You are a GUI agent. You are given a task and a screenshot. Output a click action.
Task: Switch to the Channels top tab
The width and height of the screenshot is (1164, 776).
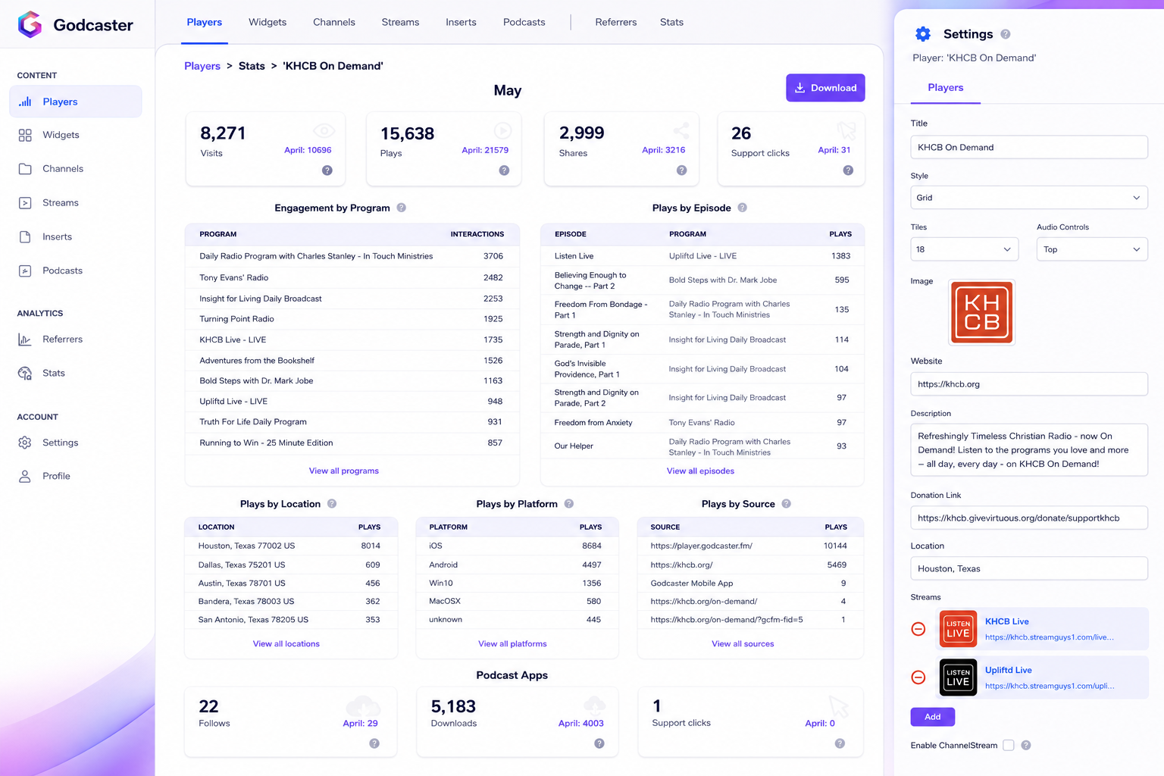point(334,22)
